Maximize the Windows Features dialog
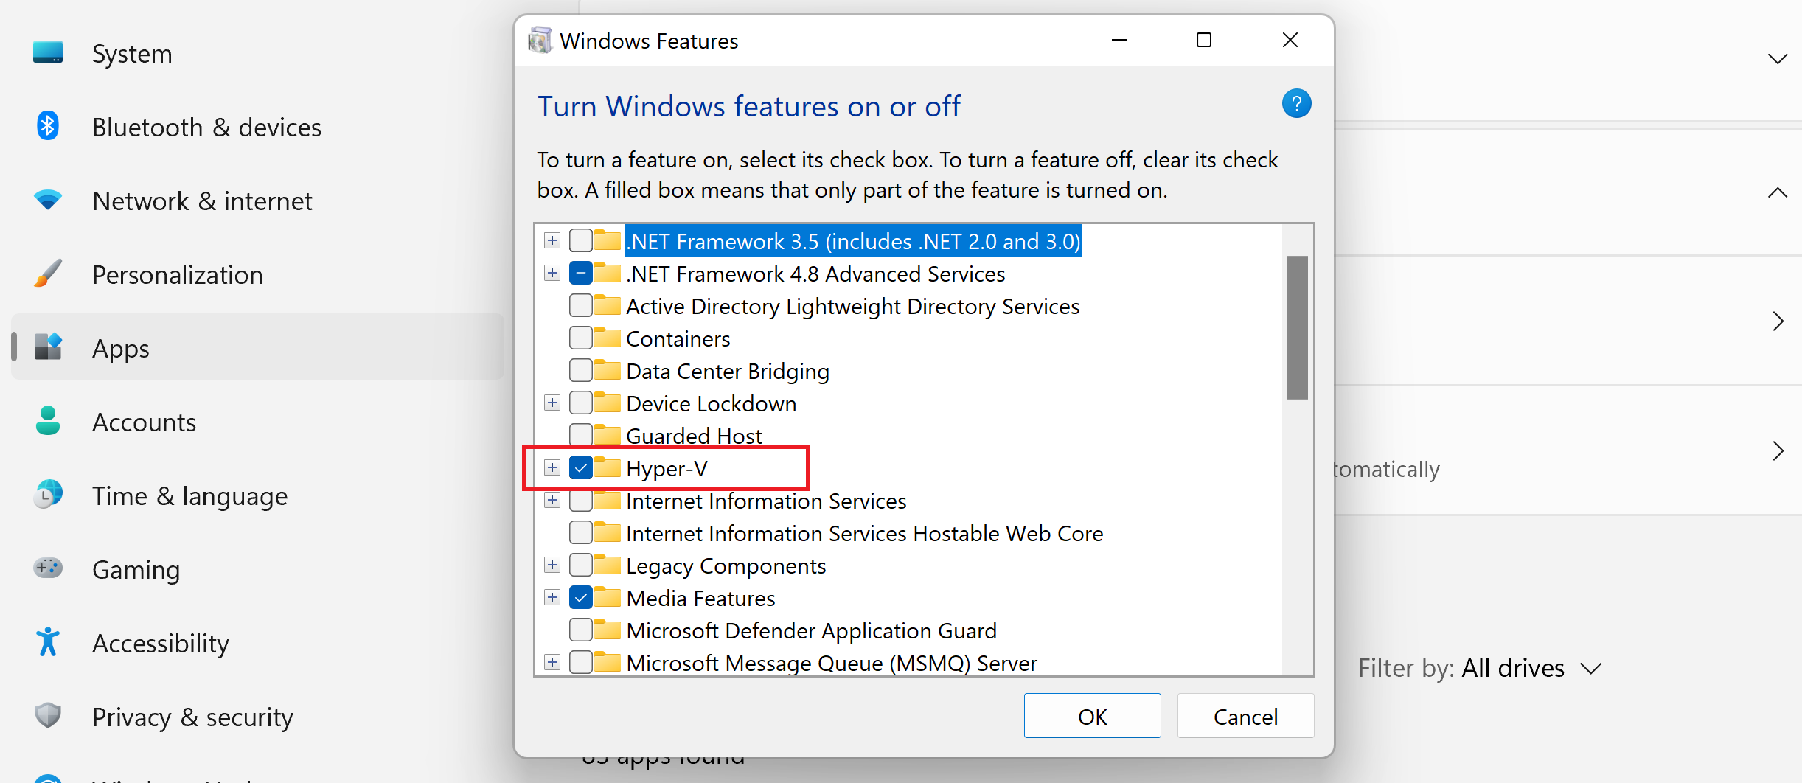The width and height of the screenshot is (1802, 783). (x=1204, y=40)
